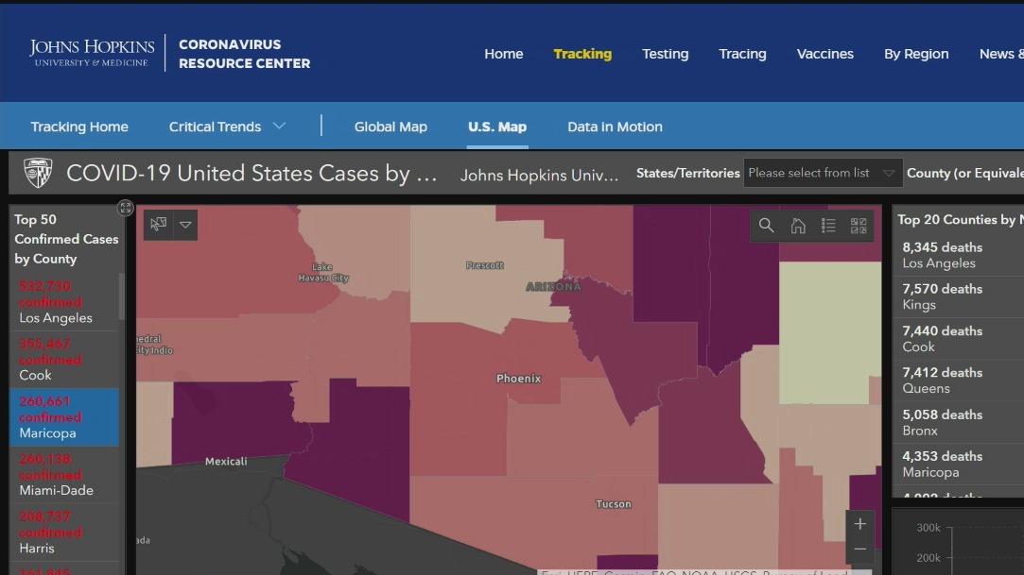Click the Johns Hopkins University & Medicine logo
The width and height of the screenshot is (1024, 575).
coord(92,53)
